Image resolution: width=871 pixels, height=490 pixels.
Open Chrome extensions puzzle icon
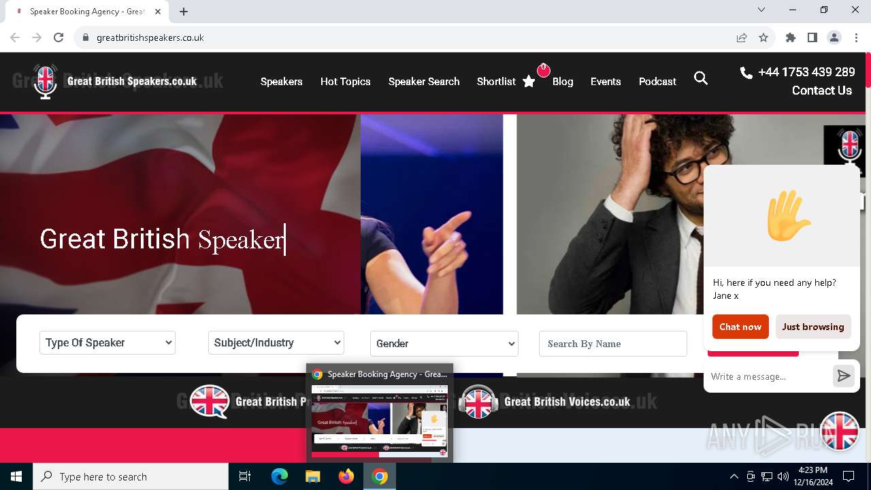pos(791,37)
